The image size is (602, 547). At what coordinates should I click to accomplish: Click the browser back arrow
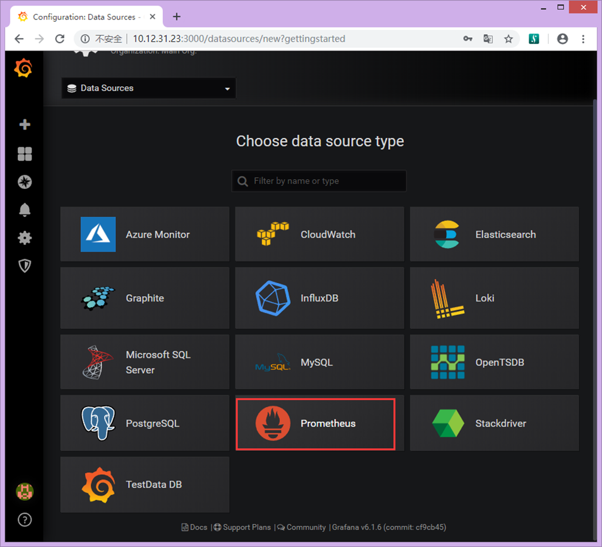[19, 39]
